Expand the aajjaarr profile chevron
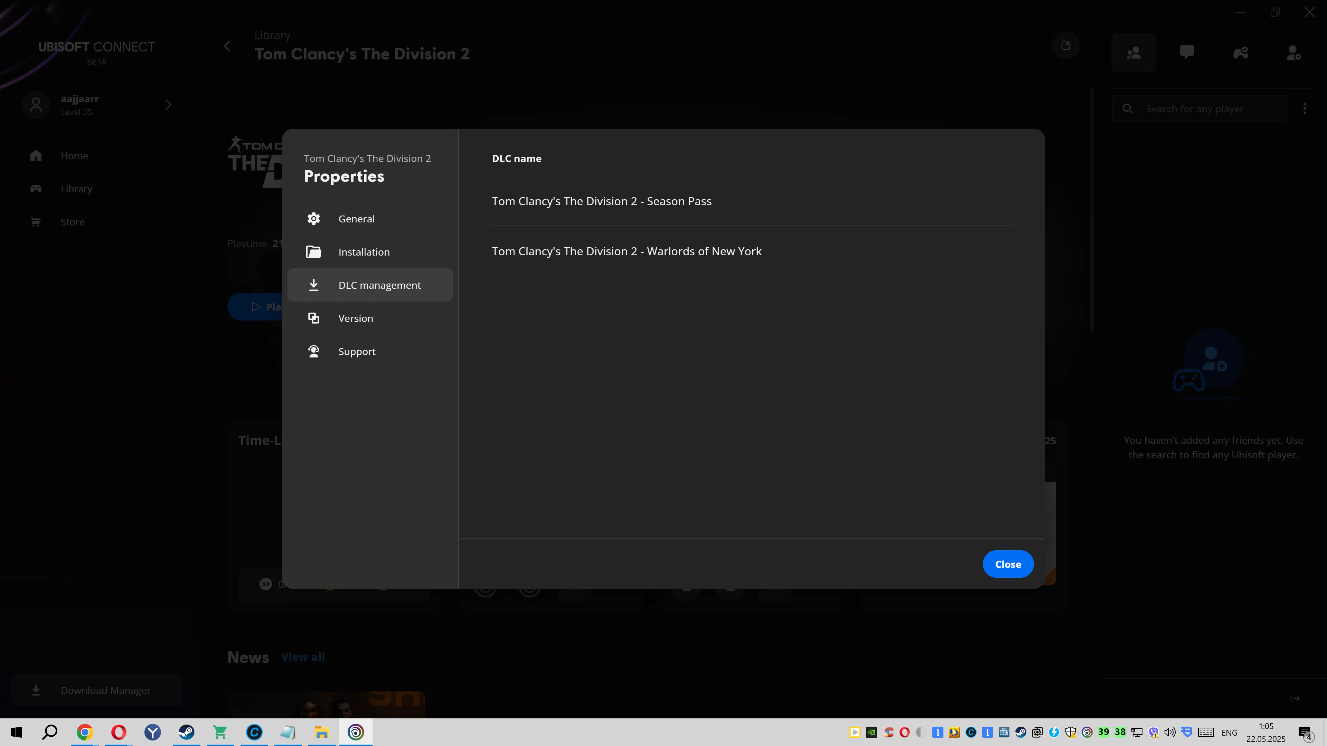The width and height of the screenshot is (1327, 746). (x=168, y=105)
